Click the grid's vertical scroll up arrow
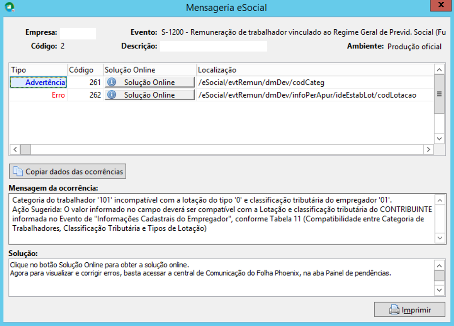The height and width of the screenshot is (326, 454). point(439,69)
